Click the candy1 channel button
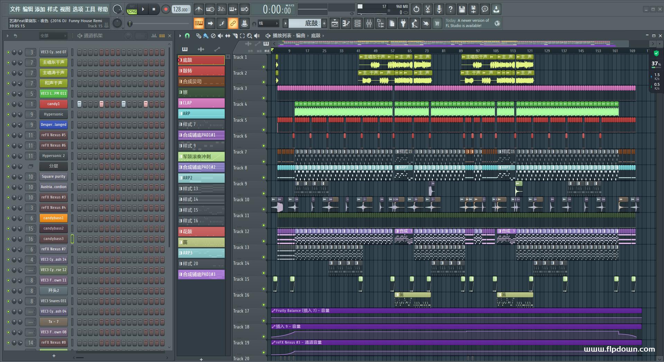The image size is (664, 362). [x=53, y=104]
